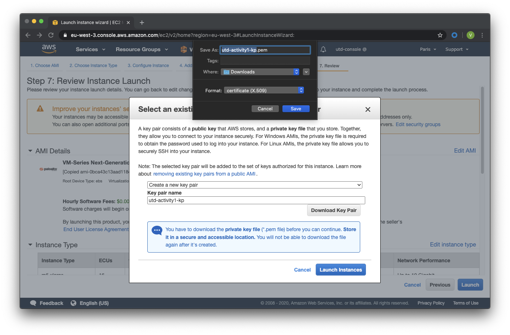Go back with the browser back arrow
This screenshot has height=335, width=510.
(x=28, y=35)
